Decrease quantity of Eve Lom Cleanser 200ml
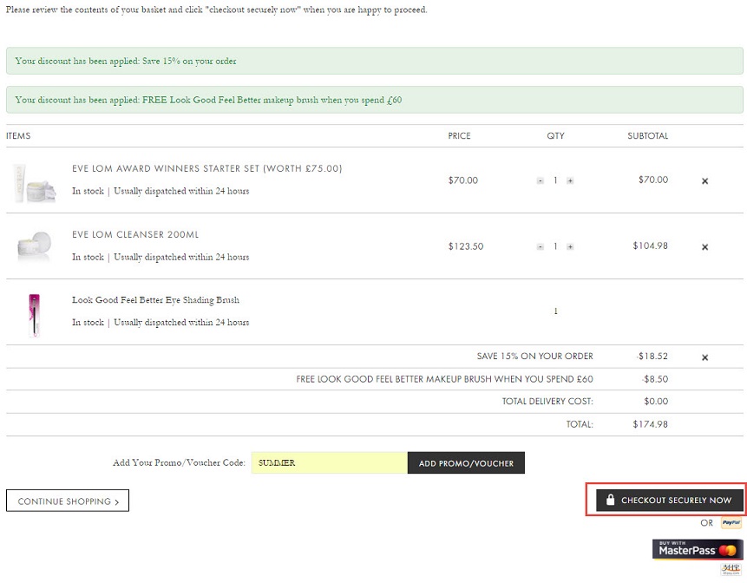The height and width of the screenshot is (583, 747). (x=540, y=246)
